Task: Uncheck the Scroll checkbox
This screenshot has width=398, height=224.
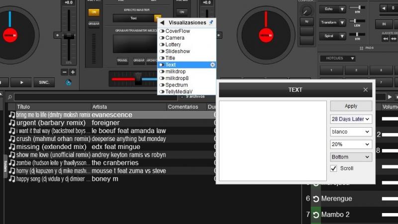Action: pyautogui.click(x=334, y=168)
